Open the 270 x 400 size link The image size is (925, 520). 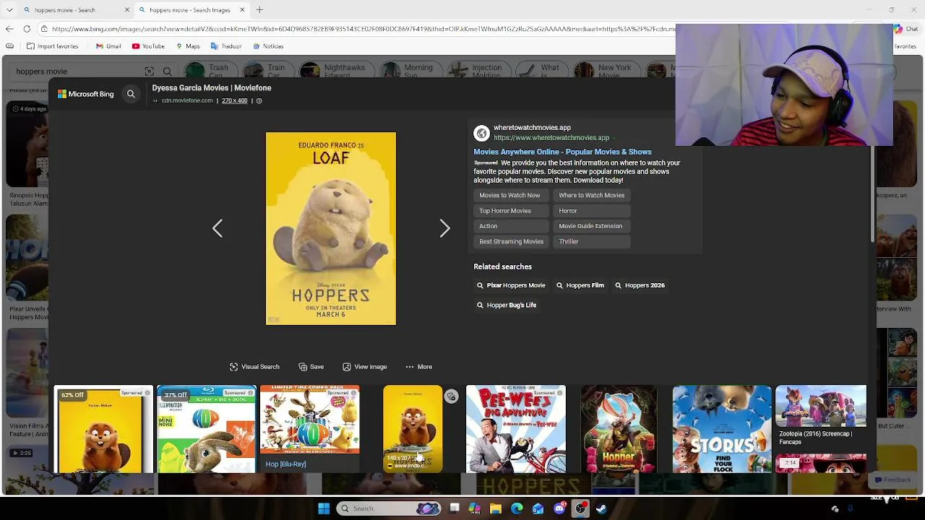pyautogui.click(x=235, y=101)
